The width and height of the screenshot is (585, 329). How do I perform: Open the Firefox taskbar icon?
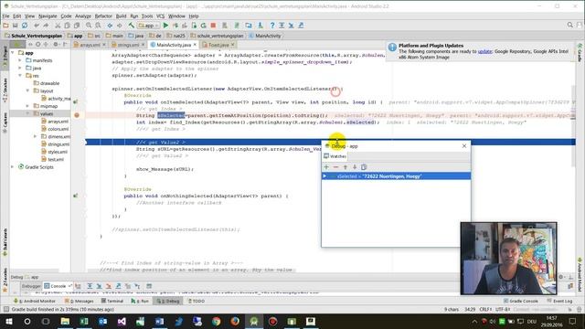click(235, 321)
